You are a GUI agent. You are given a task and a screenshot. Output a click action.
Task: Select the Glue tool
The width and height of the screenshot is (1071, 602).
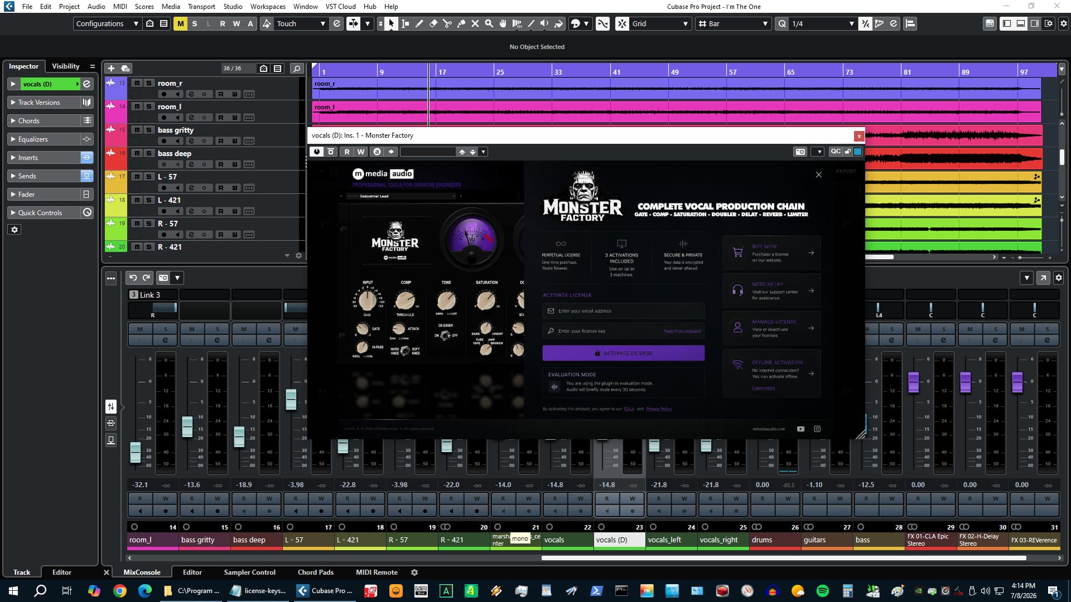pyautogui.click(x=461, y=23)
